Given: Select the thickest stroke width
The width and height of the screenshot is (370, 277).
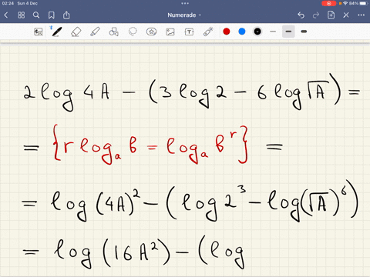Looking at the screenshot, I should click(x=304, y=32).
